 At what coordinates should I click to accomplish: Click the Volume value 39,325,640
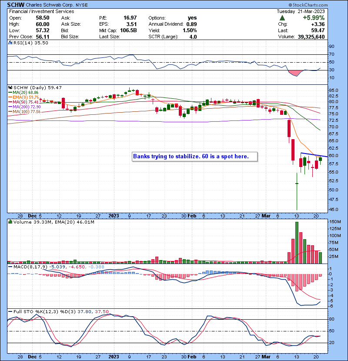point(311,37)
